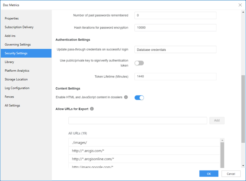Click the Add button for URL
The width and height of the screenshot is (246, 181).
coord(217,120)
